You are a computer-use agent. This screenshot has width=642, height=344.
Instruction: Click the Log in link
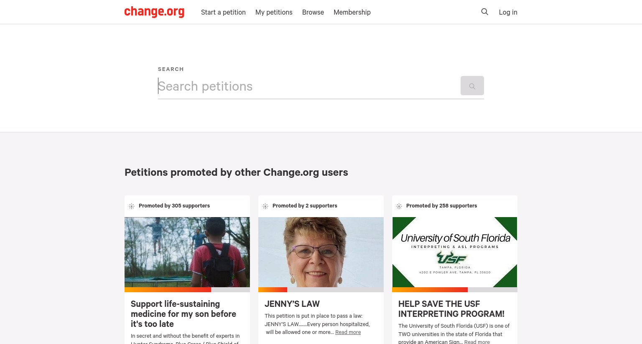508,12
